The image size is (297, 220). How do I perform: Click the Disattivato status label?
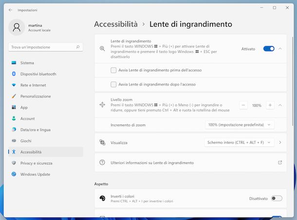259,199
